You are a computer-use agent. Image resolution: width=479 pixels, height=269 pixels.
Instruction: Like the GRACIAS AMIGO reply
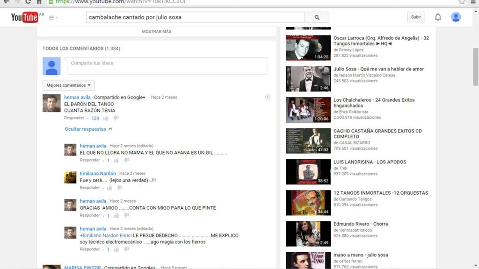[116, 215]
